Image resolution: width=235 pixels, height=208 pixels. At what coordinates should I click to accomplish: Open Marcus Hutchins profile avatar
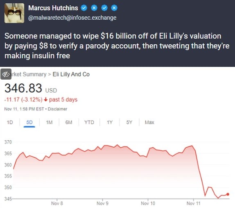(14, 13)
